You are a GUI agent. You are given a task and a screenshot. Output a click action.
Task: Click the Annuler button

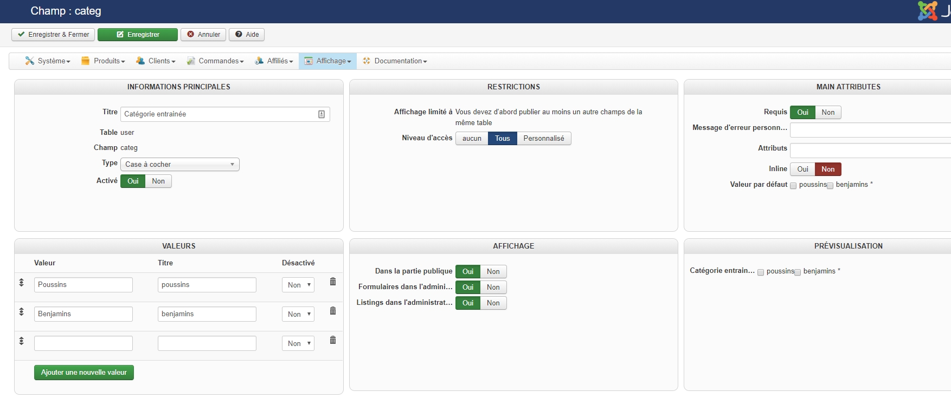click(x=204, y=35)
